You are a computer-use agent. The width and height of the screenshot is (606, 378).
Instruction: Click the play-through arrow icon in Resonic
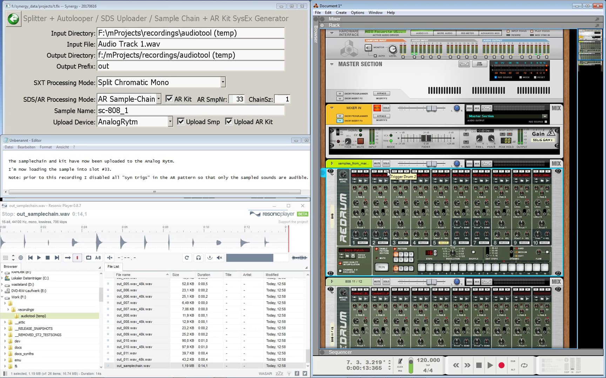[x=68, y=258]
